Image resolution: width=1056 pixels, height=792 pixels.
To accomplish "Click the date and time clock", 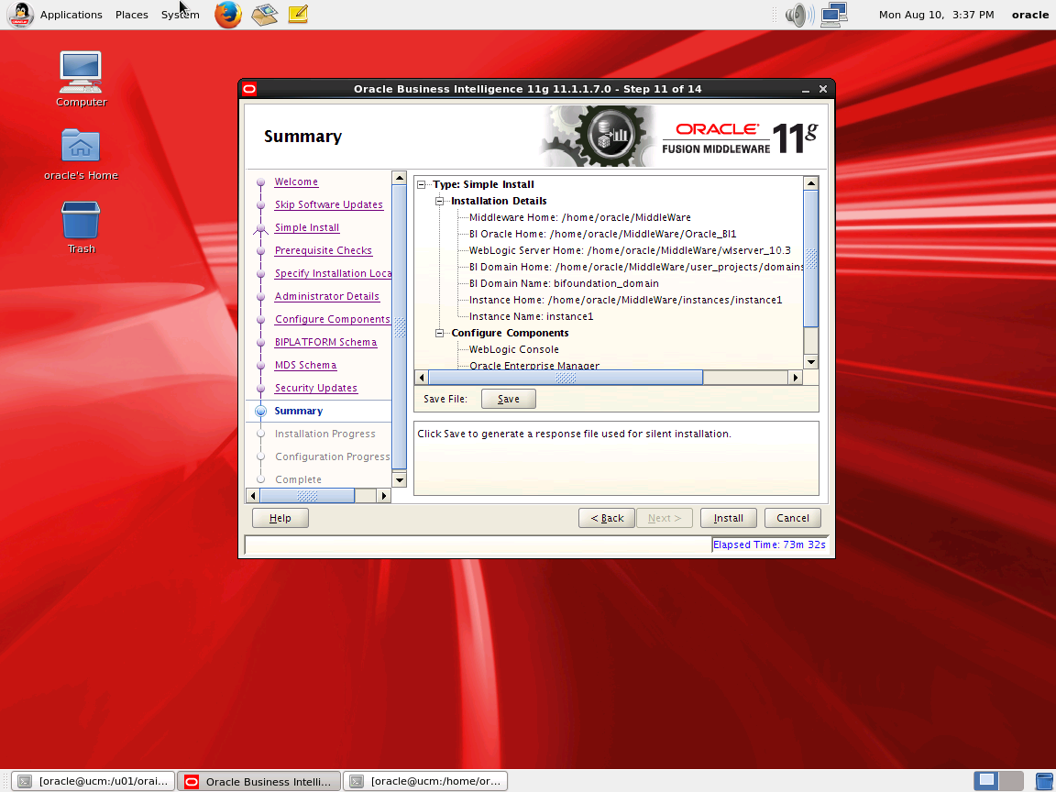I will tap(936, 14).
